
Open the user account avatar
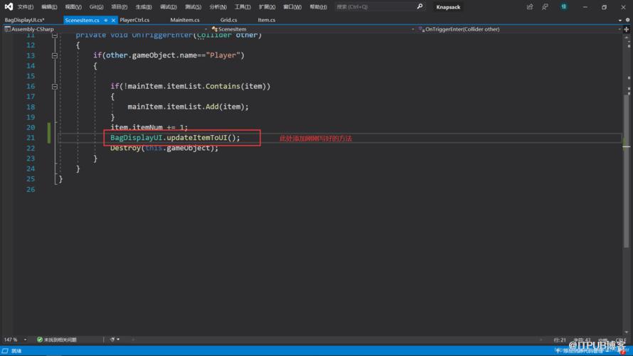[x=563, y=6]
